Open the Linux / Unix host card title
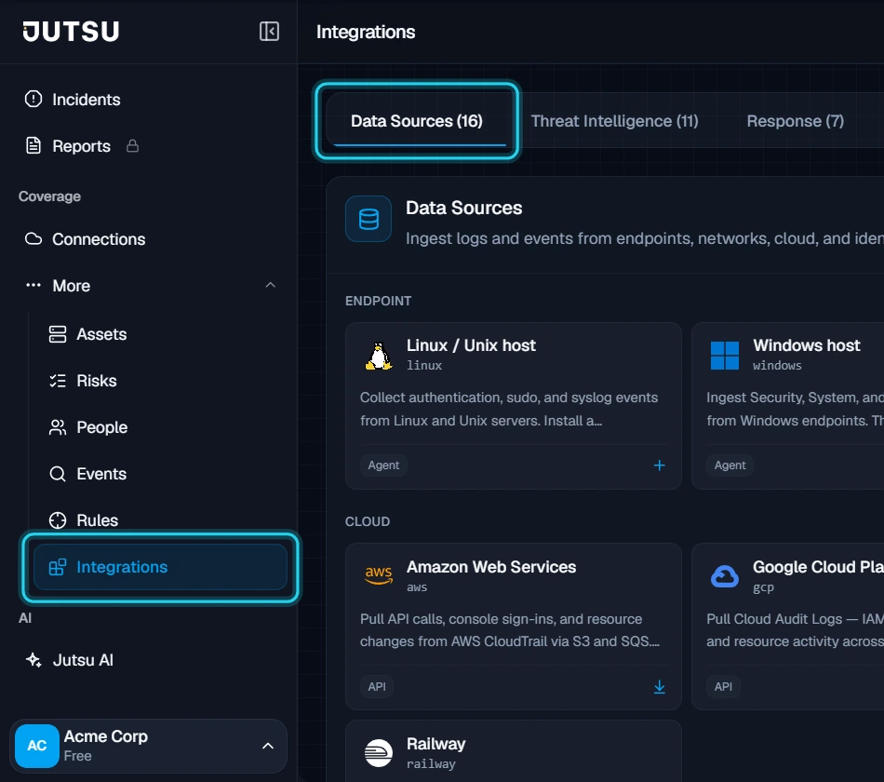This screenshot has width=884, height=782. (x=471, y=345)
